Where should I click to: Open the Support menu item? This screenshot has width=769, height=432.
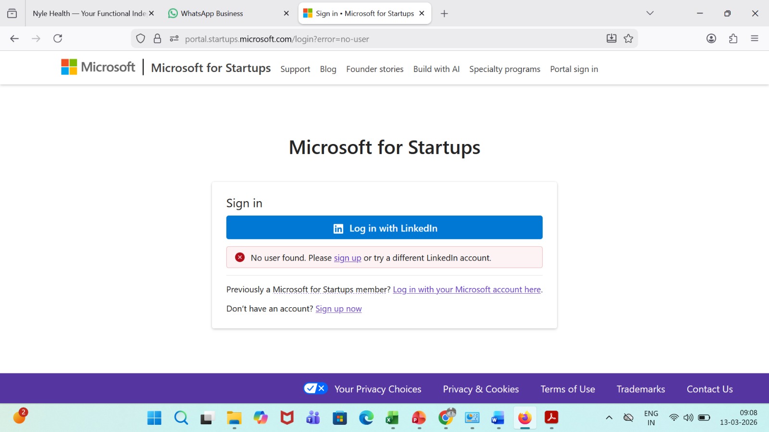pos(295,69)
